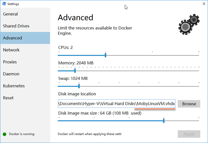208x143 pixels.
Task: Open Kubernetes settings
Action: click(14, 86)
